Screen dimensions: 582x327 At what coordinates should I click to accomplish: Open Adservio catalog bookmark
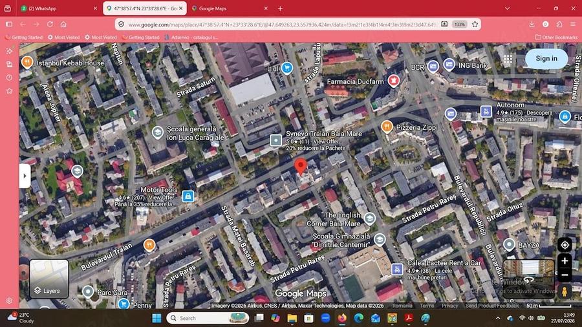pos(191,37)
